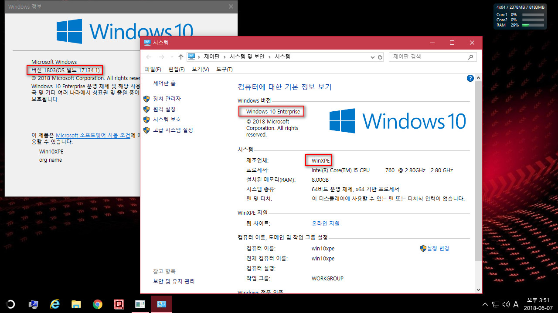Switch to Windows 정보 window via taskbar
This screenshot has height=313, width=558.
(140, 304)
